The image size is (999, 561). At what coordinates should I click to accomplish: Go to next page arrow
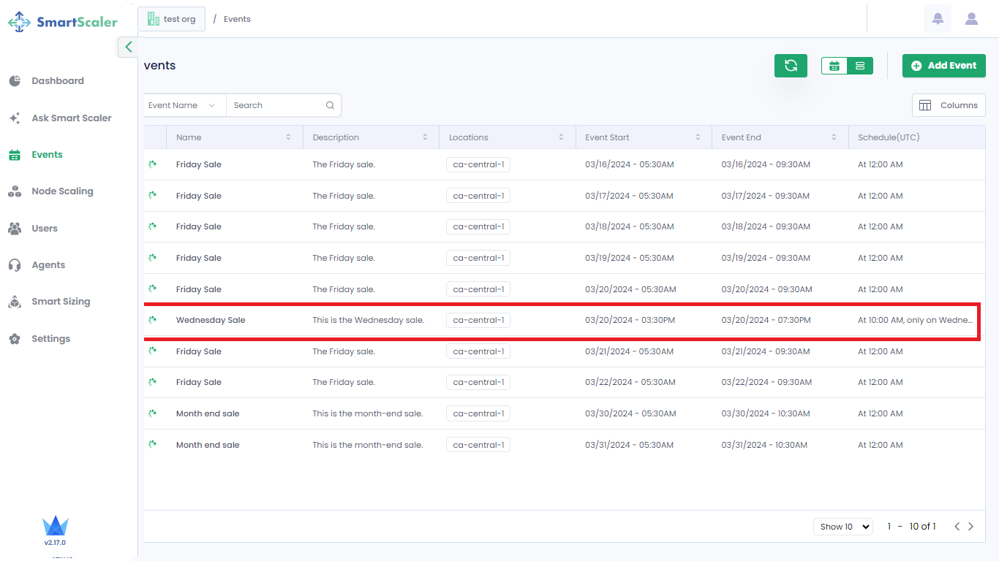pyautogui.click(x=971, y=527)
